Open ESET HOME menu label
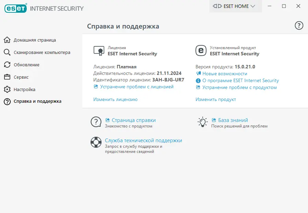This screenshot has height=213, width=308. [236, 6]
